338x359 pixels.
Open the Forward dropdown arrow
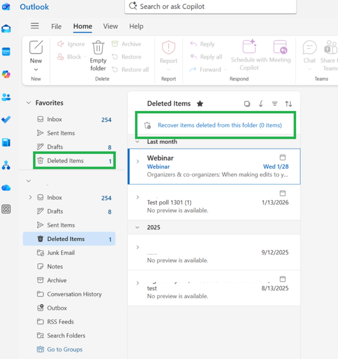coord(225,69)
